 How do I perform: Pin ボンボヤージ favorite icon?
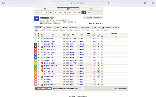[102, 82]
